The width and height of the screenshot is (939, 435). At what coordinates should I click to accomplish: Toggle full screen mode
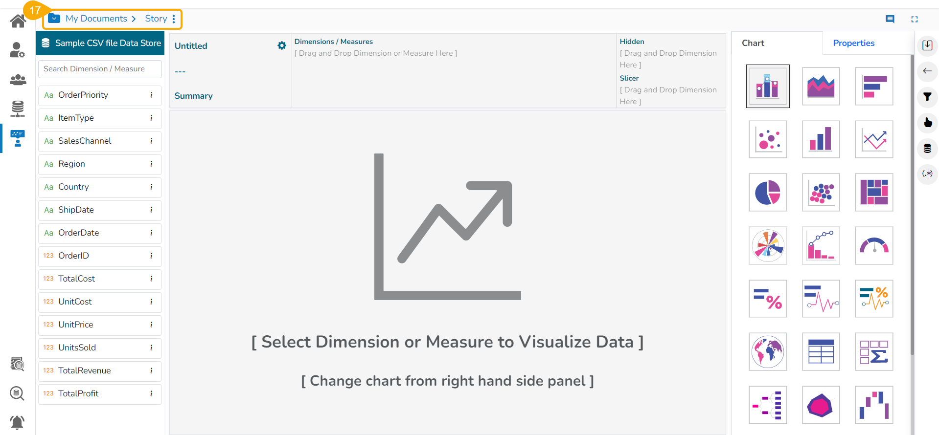pyautogui.click(x=915, y=19)
